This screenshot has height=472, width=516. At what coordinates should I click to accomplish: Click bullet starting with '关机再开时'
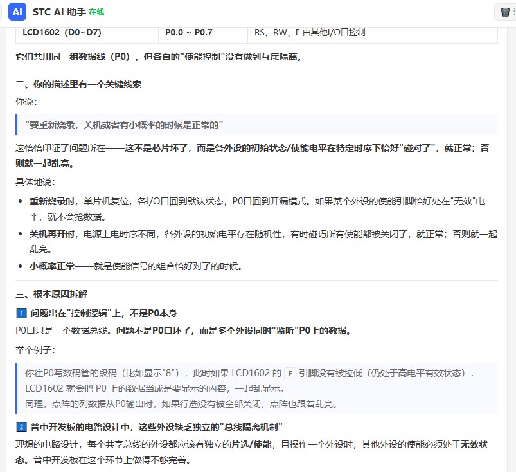(x=263, y=241)
